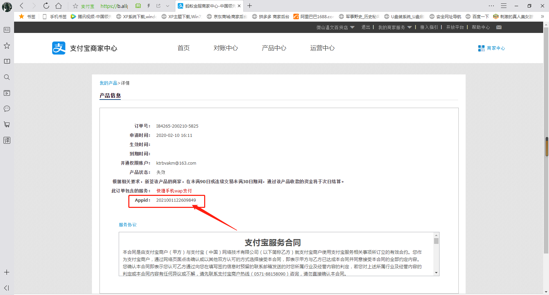Click 退出 to log out
Viewport: 549px width, 295px height.
(x=365, y=27)
